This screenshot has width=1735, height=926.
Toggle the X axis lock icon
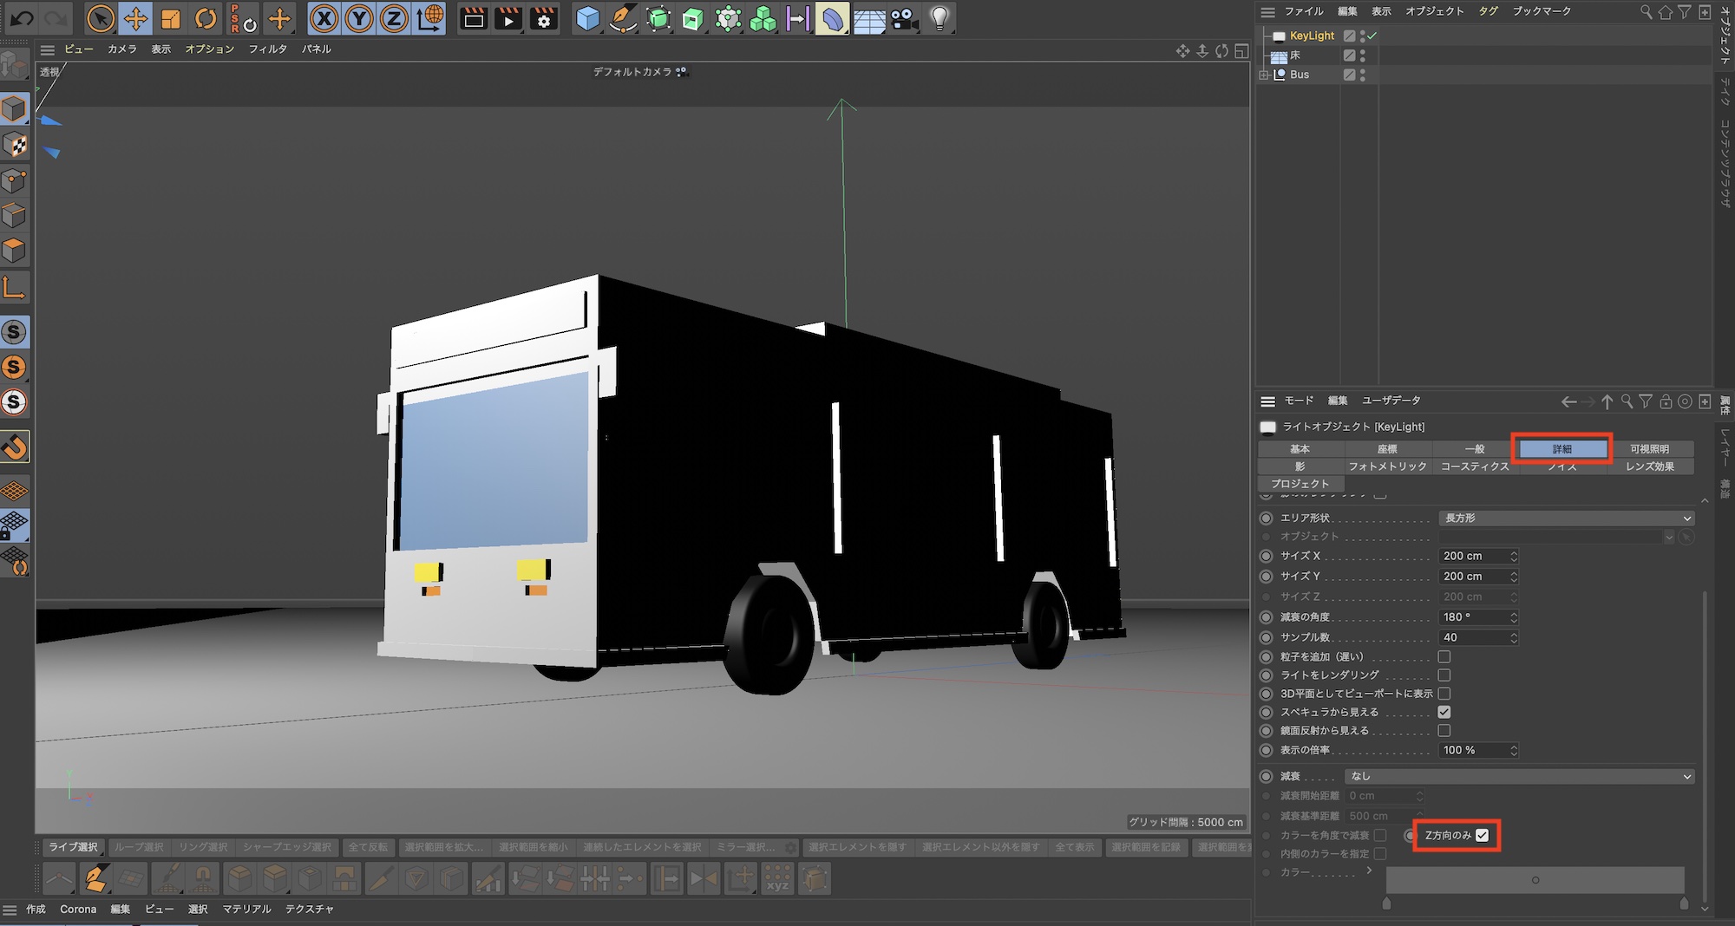coord(324,18)
